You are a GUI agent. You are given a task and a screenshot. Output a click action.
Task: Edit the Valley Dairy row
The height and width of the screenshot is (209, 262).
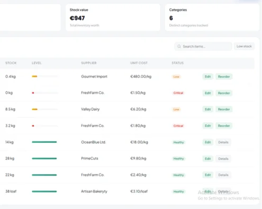(207, 110)
